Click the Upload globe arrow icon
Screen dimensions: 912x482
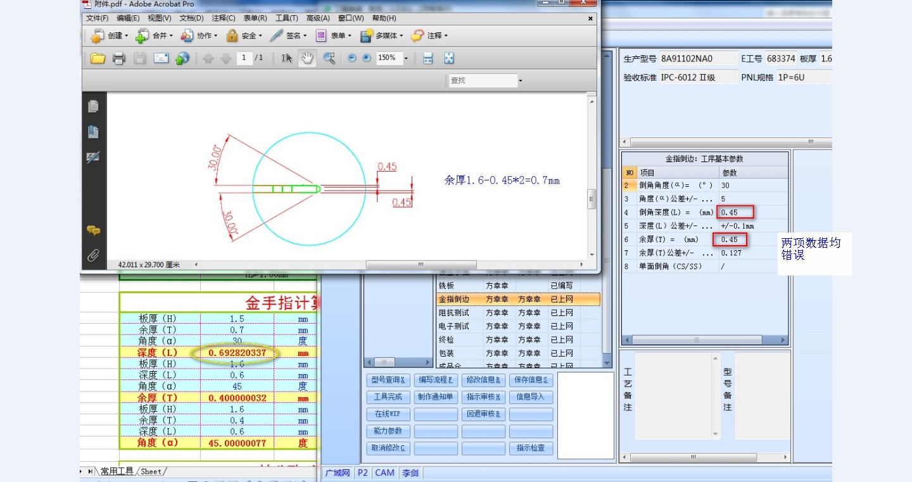182,58
